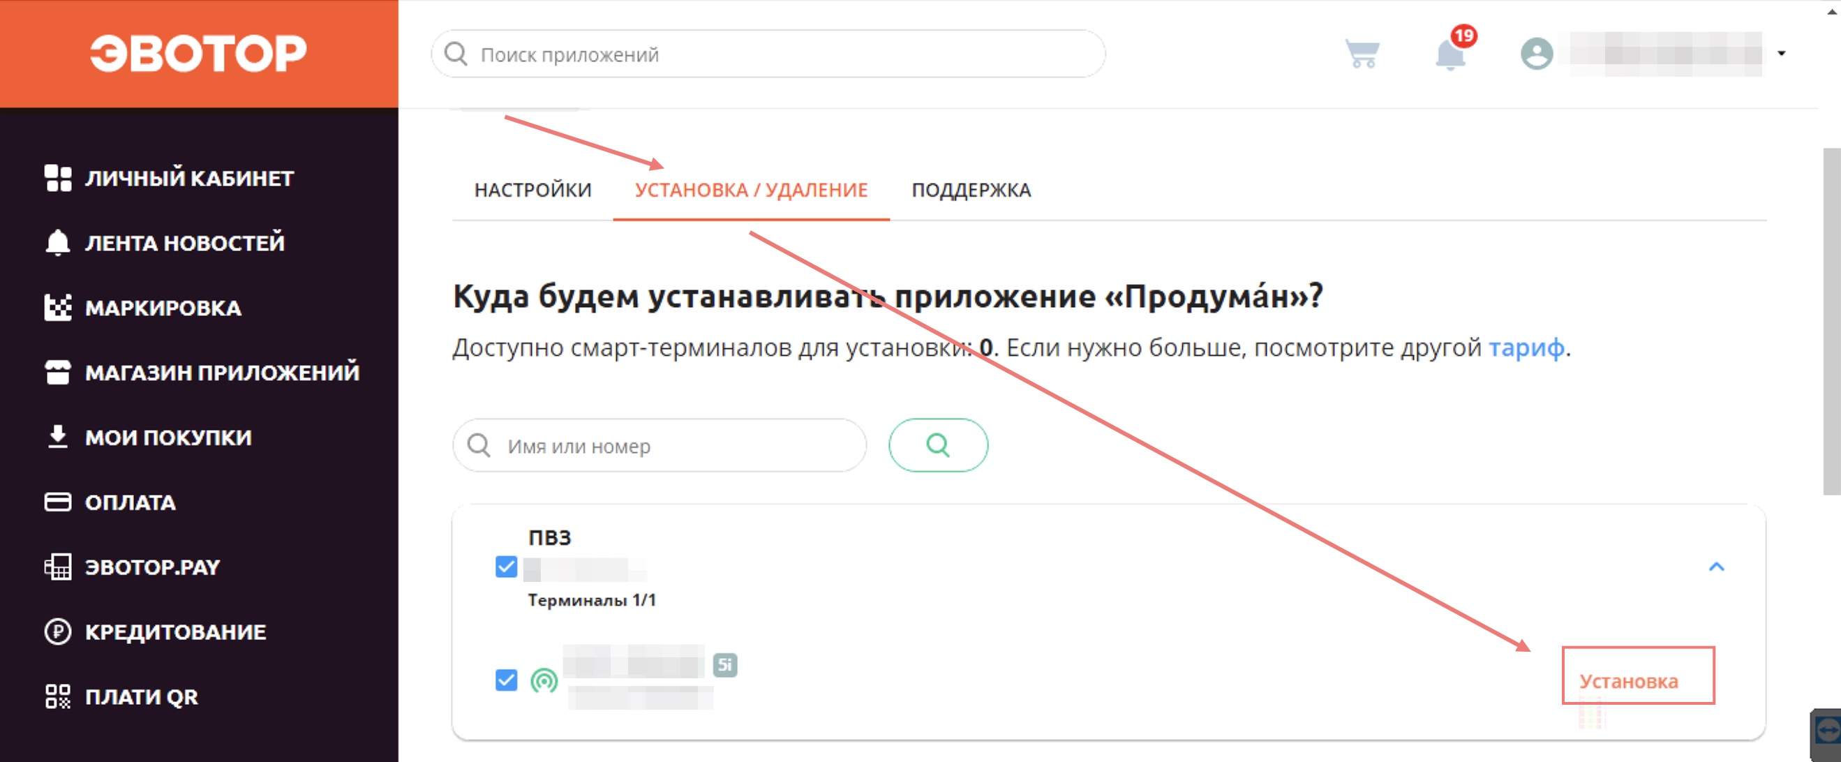Open Эвотор.Pay menu item
Screen dimensions: 1841x762
coord(152,567)
